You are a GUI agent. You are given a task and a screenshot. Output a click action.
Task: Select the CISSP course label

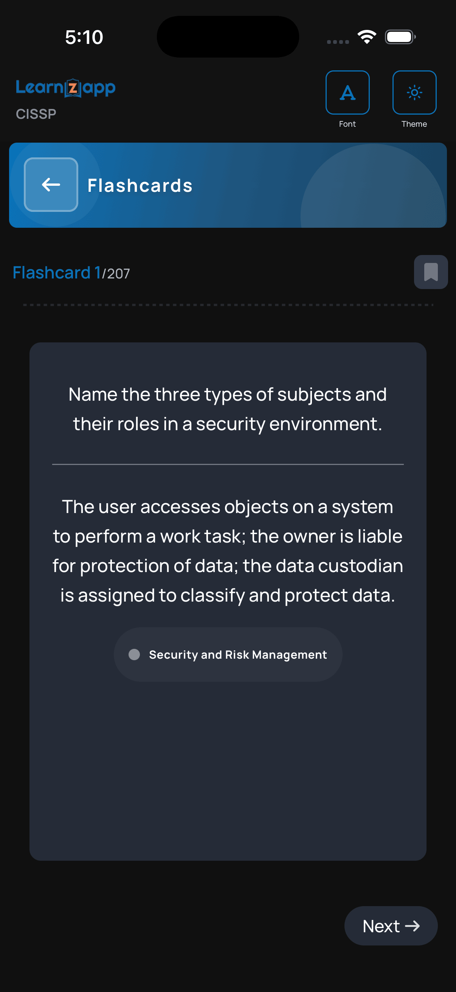tap(36, 113)
